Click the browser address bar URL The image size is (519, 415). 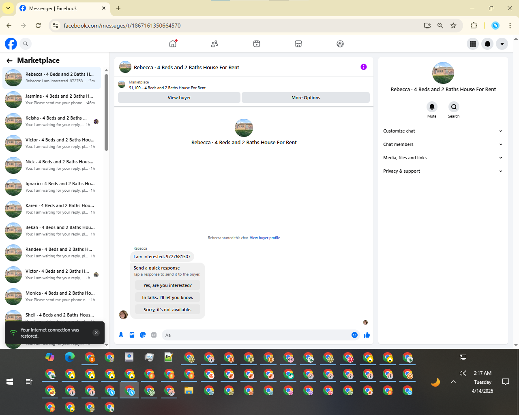(x=122, y=26)
